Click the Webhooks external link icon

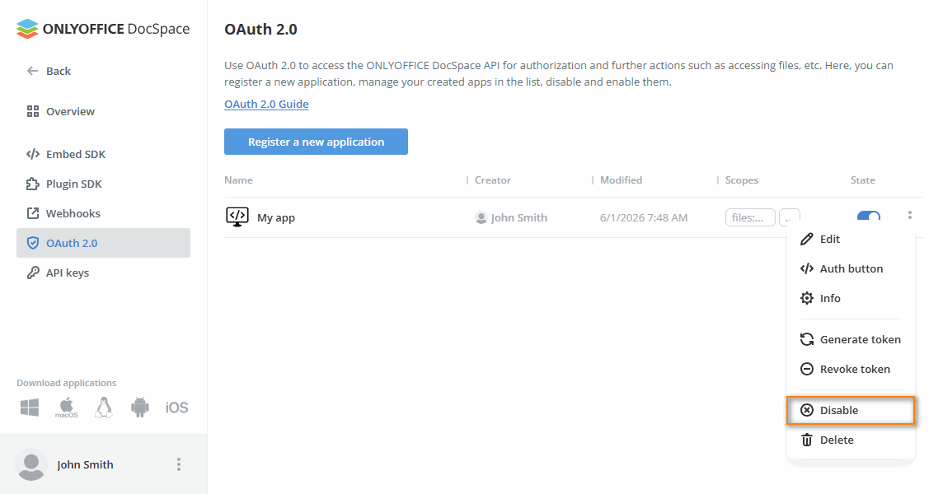(32, 213)
